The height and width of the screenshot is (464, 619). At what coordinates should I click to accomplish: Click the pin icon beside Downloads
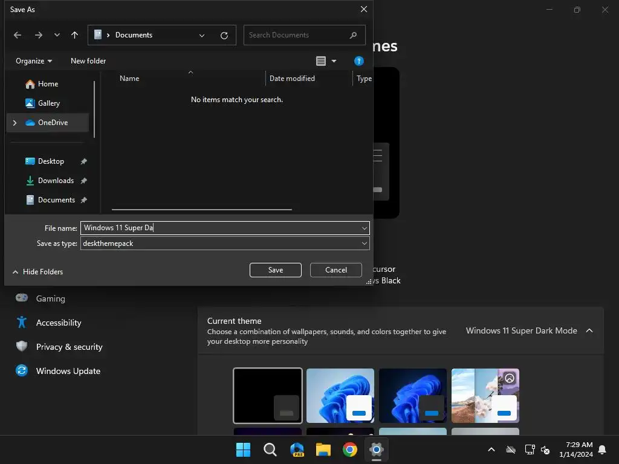coord(83,181)
